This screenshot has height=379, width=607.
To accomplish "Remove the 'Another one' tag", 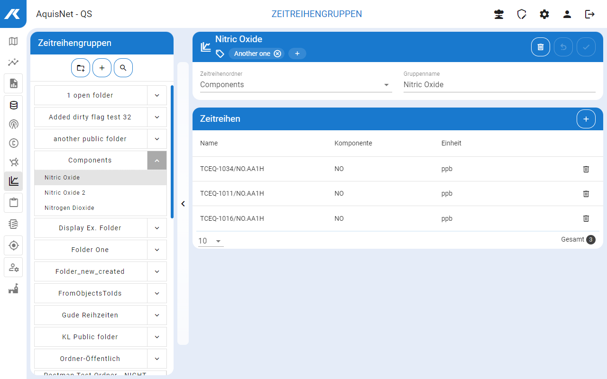I will pos(277,54).
